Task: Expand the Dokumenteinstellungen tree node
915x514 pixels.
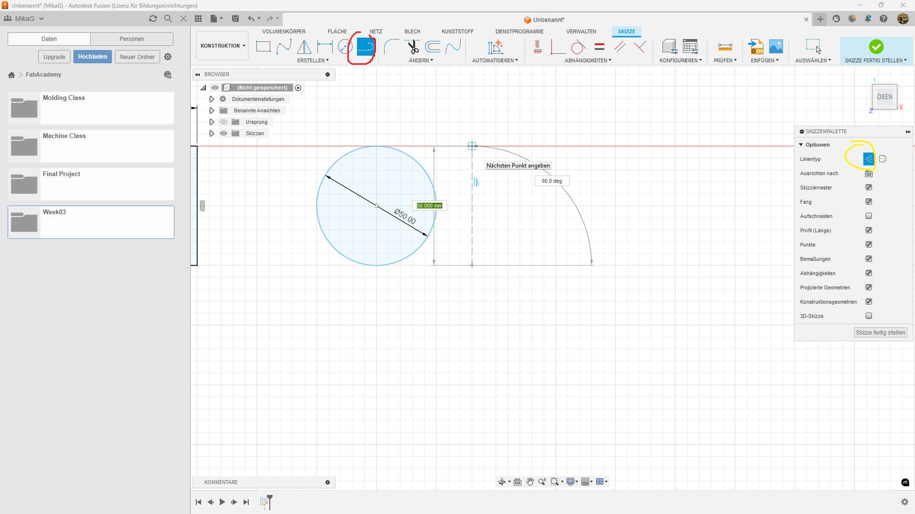Action: (212, 99)
